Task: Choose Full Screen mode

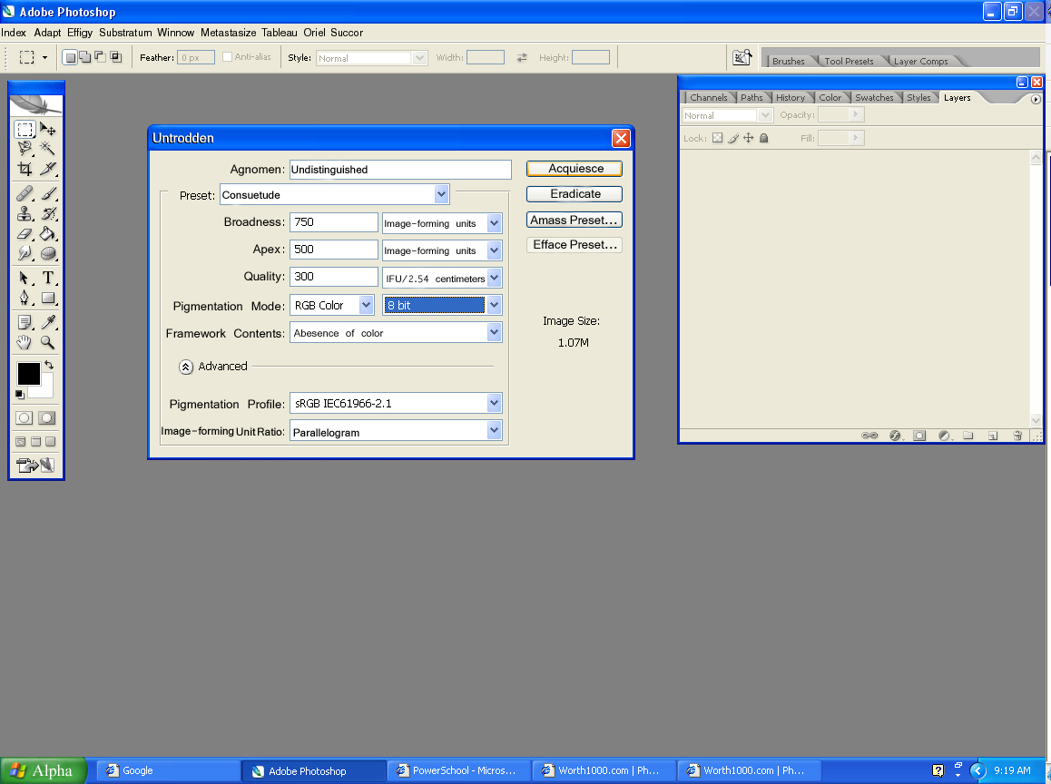Action: pos(50,442)
